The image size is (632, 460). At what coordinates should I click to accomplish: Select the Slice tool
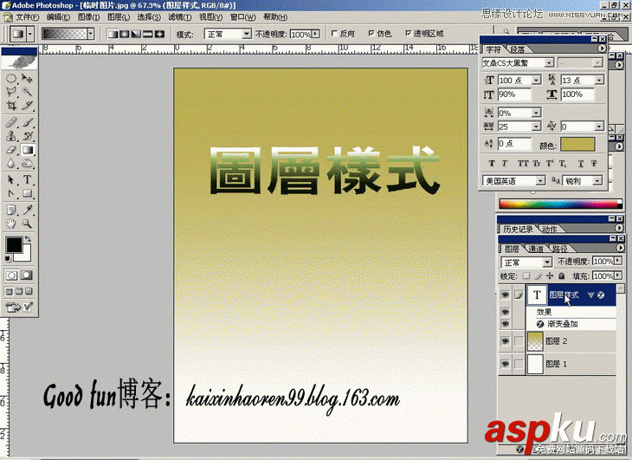pos(27,105)
